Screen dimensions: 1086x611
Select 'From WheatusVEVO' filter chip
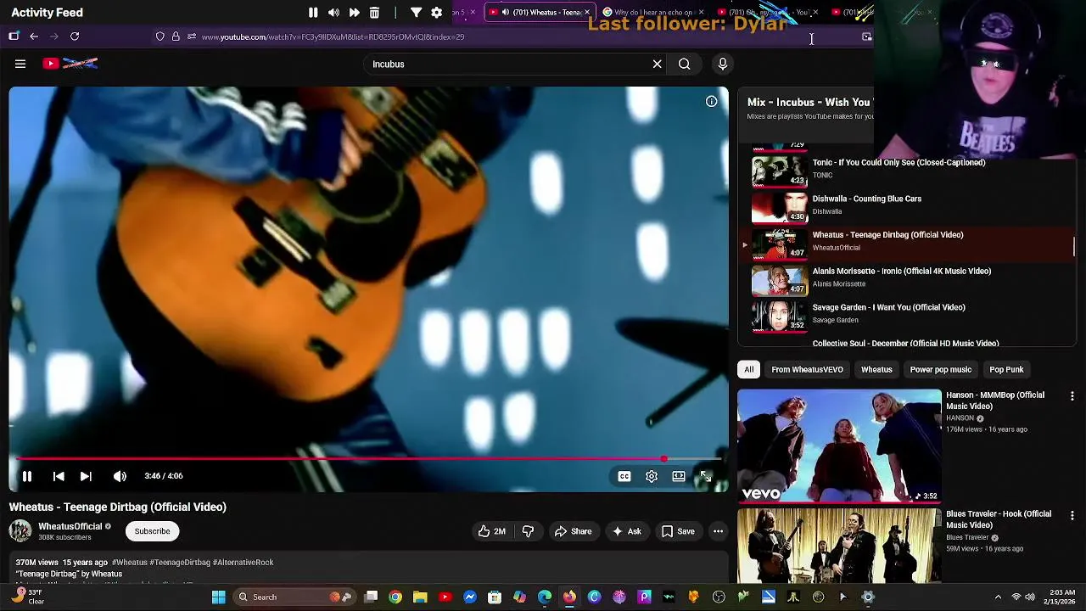(x=807, y=369)
